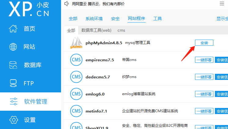Click 一键部署 for empirecms7.5
This screenshot has height=129, width=228.
pos(204,60)
